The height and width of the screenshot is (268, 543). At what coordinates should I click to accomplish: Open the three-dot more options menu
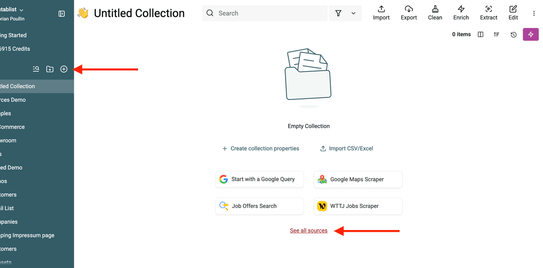534,14
